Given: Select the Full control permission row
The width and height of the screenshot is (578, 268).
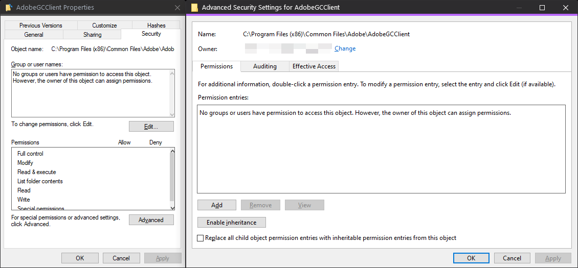Looking at the screenshot, I should tap(91, 154).
